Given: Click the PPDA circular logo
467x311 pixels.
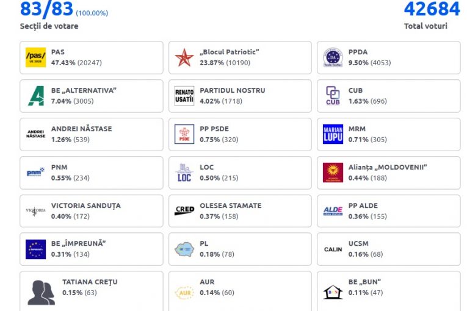Looking at the screenshot, I should coord(333,57).
